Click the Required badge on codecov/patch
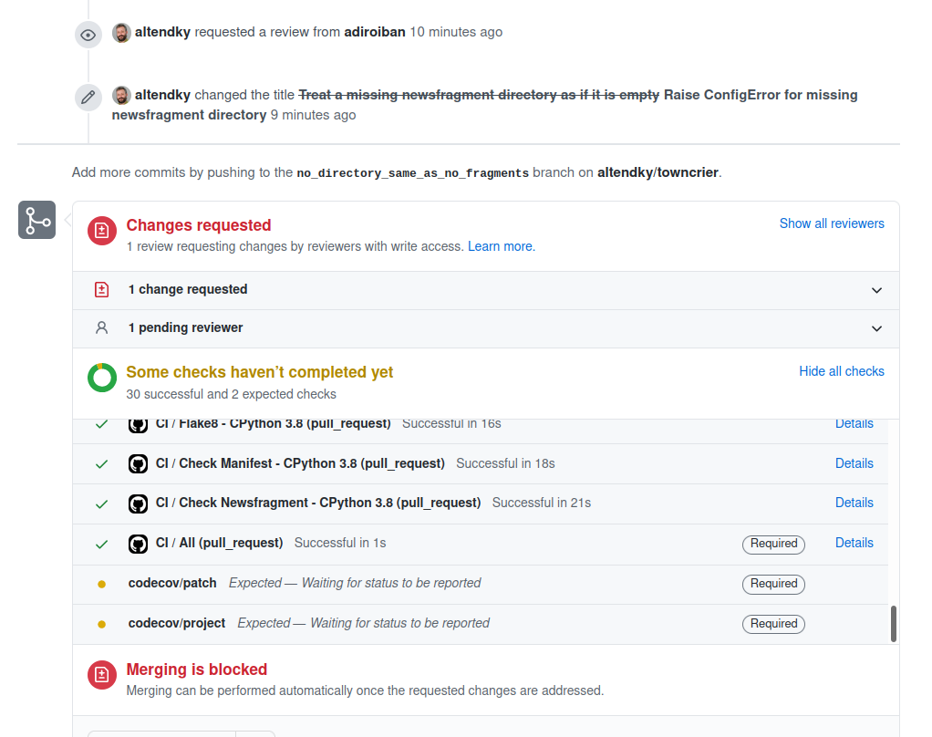932x737 pixels. coord(773,584)
